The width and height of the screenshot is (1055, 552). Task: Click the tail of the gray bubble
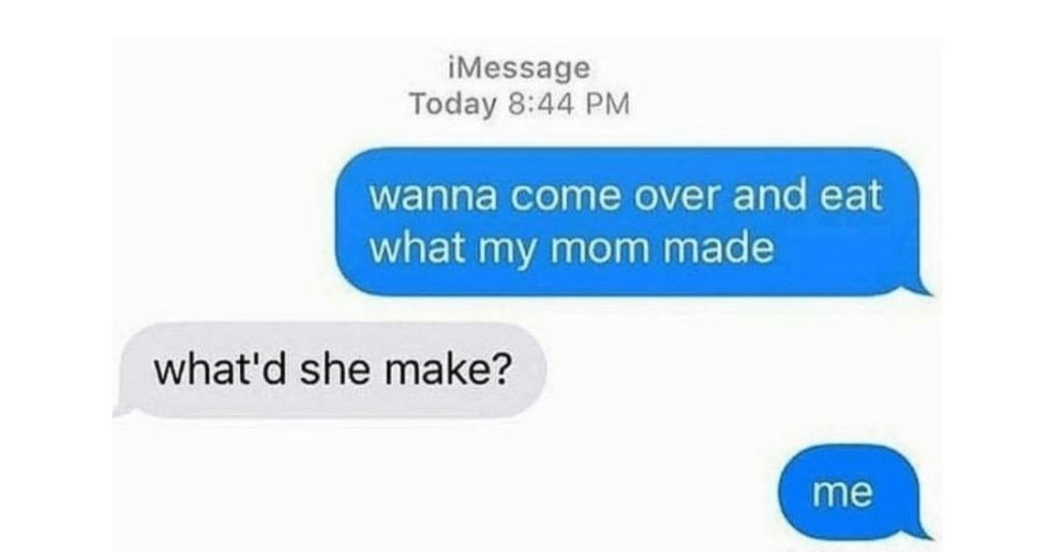124,408
